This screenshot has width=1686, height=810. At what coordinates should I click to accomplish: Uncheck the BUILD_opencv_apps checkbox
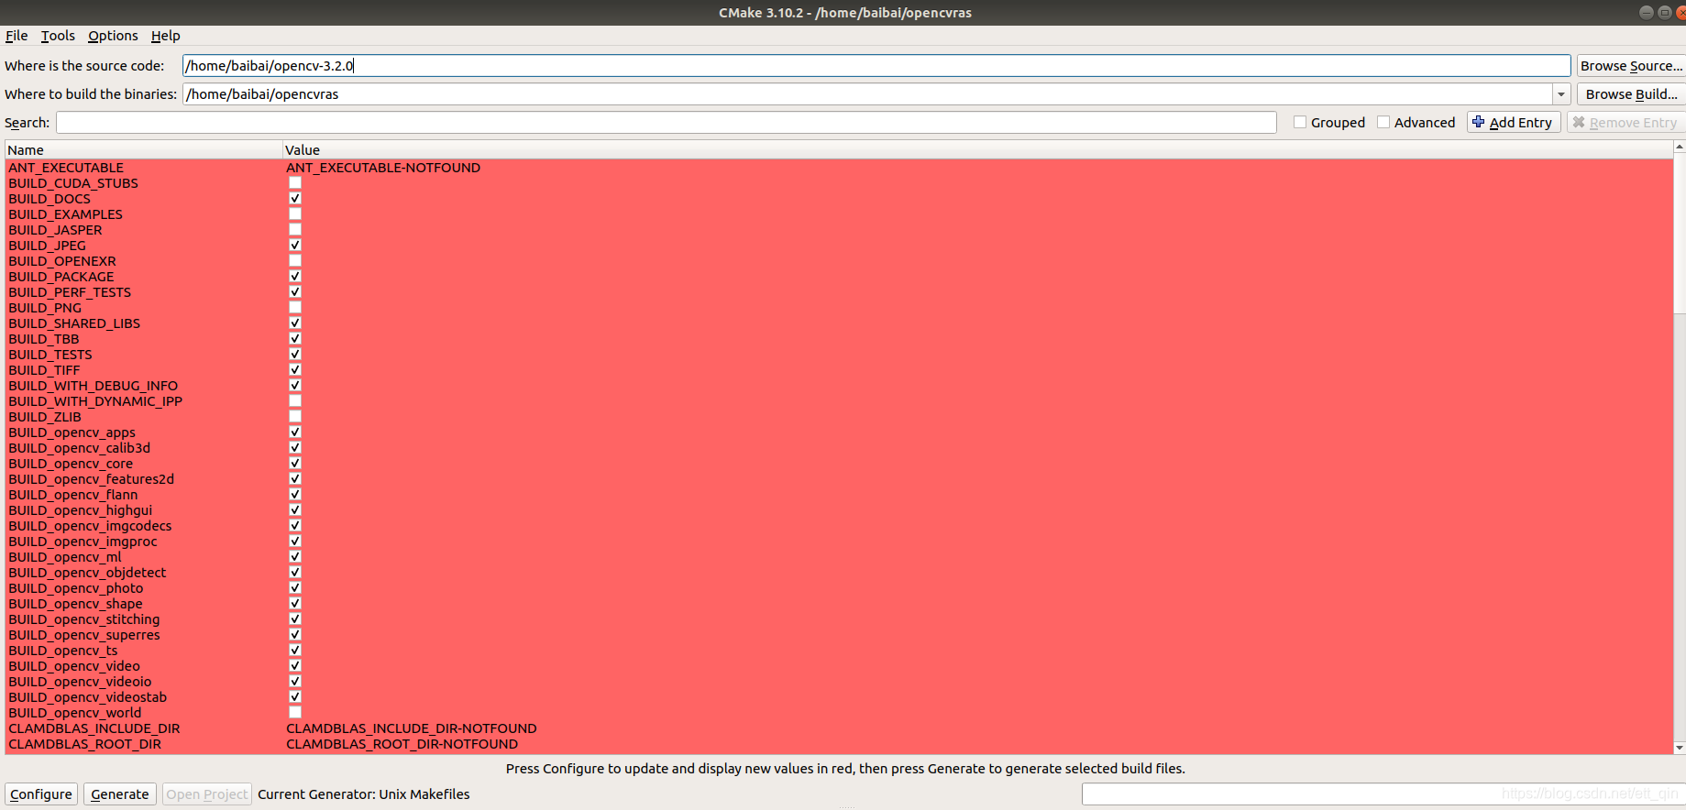[x=295, y=432]
